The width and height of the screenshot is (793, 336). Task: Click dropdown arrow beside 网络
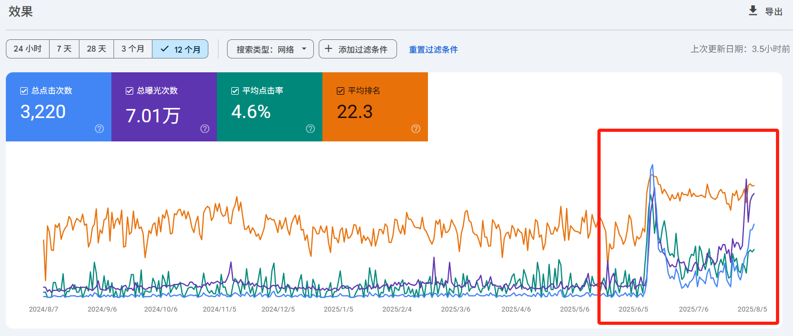click(x=304, y=49)
